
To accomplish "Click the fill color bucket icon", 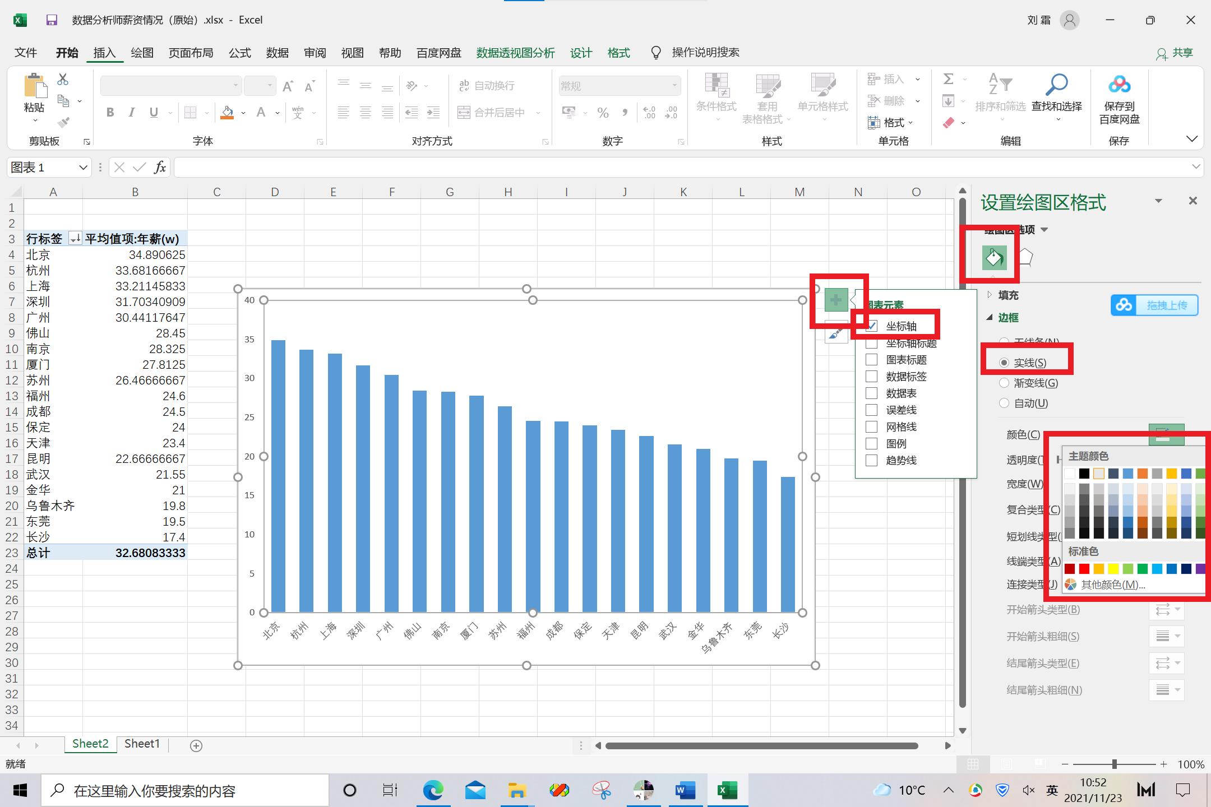I will 227,113.
